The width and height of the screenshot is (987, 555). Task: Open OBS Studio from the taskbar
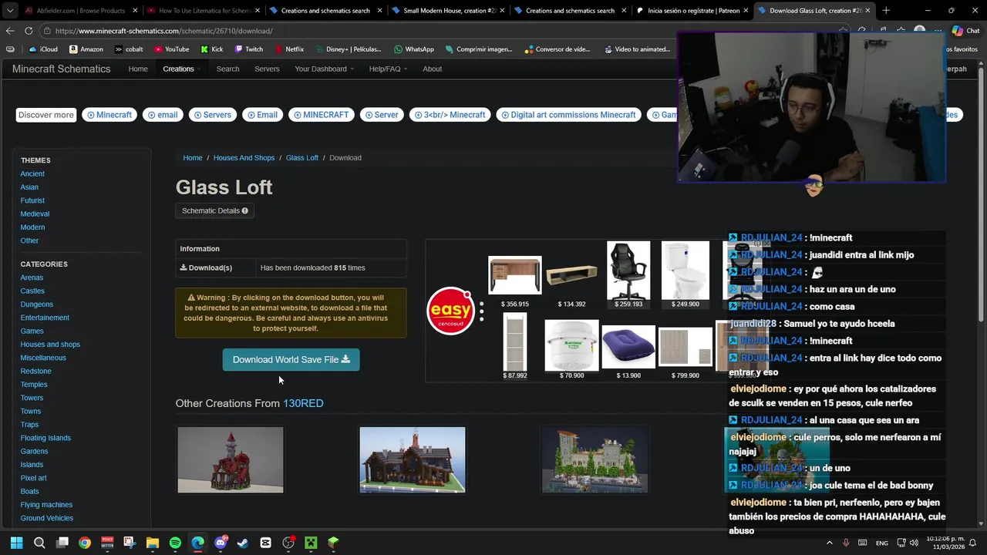pos(288,543)
